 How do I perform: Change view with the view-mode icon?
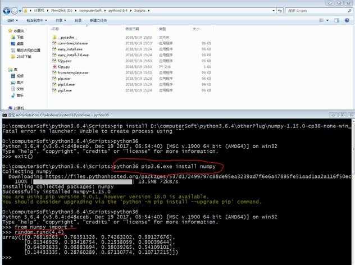(x=321, y=20)
